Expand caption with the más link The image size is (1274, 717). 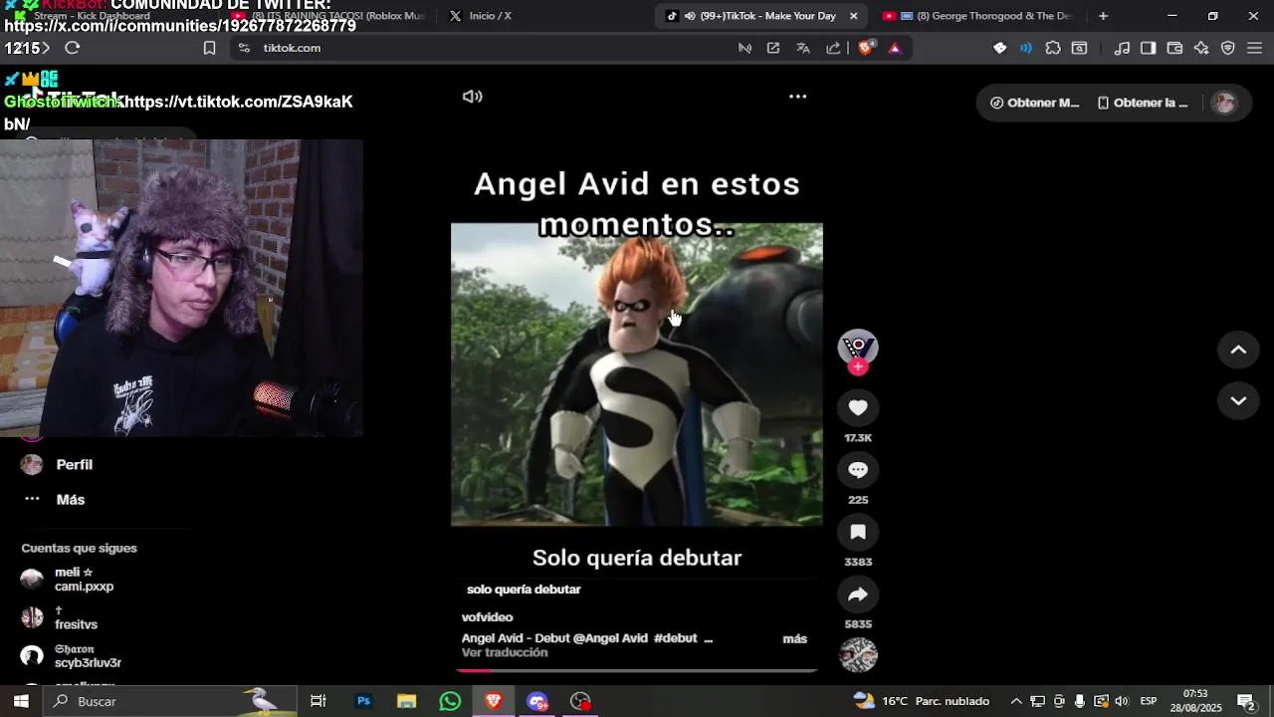coord(794,638)
